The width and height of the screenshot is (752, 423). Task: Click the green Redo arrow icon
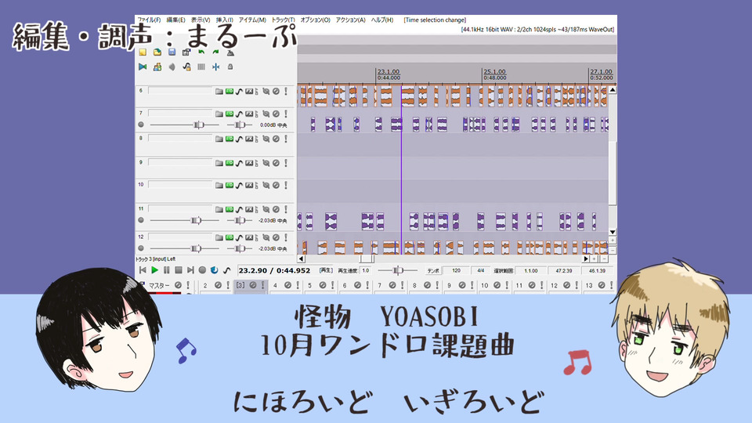[216, 52]
